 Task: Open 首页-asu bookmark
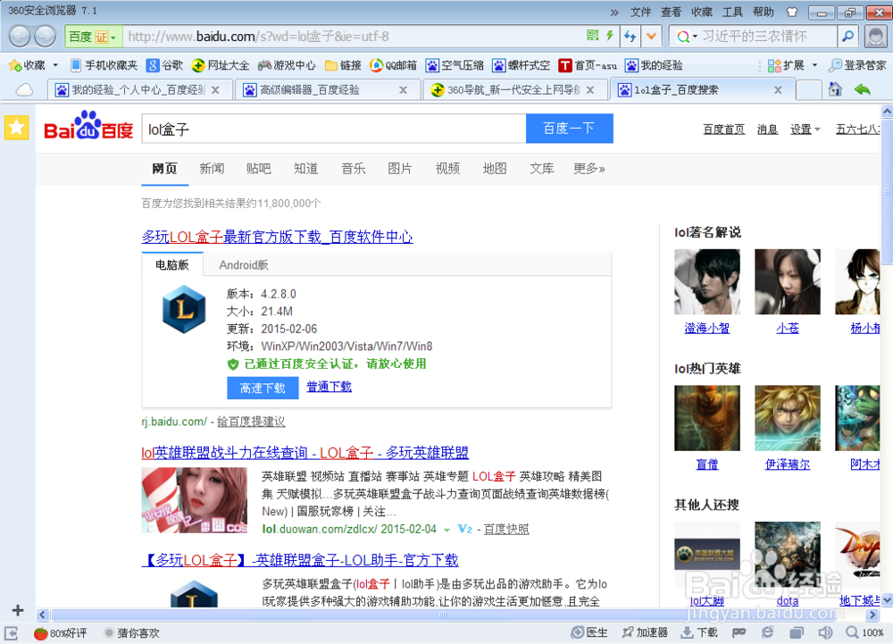click(588, 65)
